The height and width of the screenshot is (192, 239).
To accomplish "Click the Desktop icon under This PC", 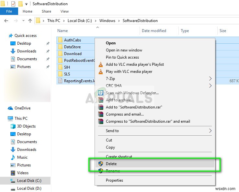I will [13, 134].
